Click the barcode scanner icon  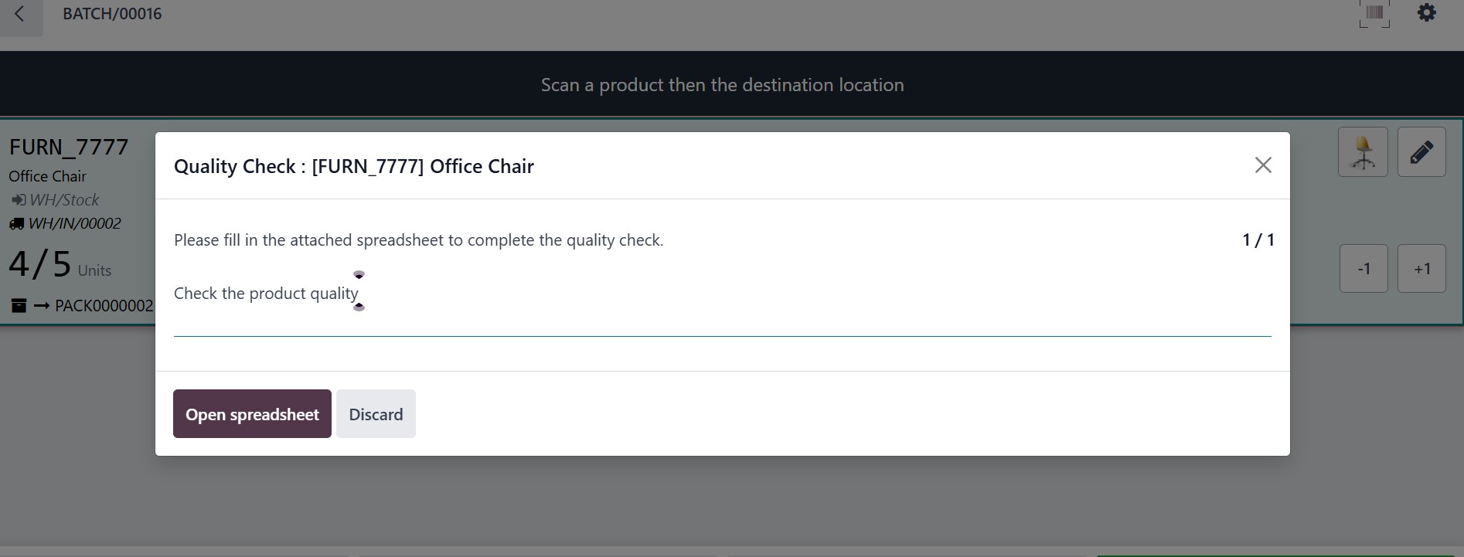pyautogui.click(x=1374, y=13)
